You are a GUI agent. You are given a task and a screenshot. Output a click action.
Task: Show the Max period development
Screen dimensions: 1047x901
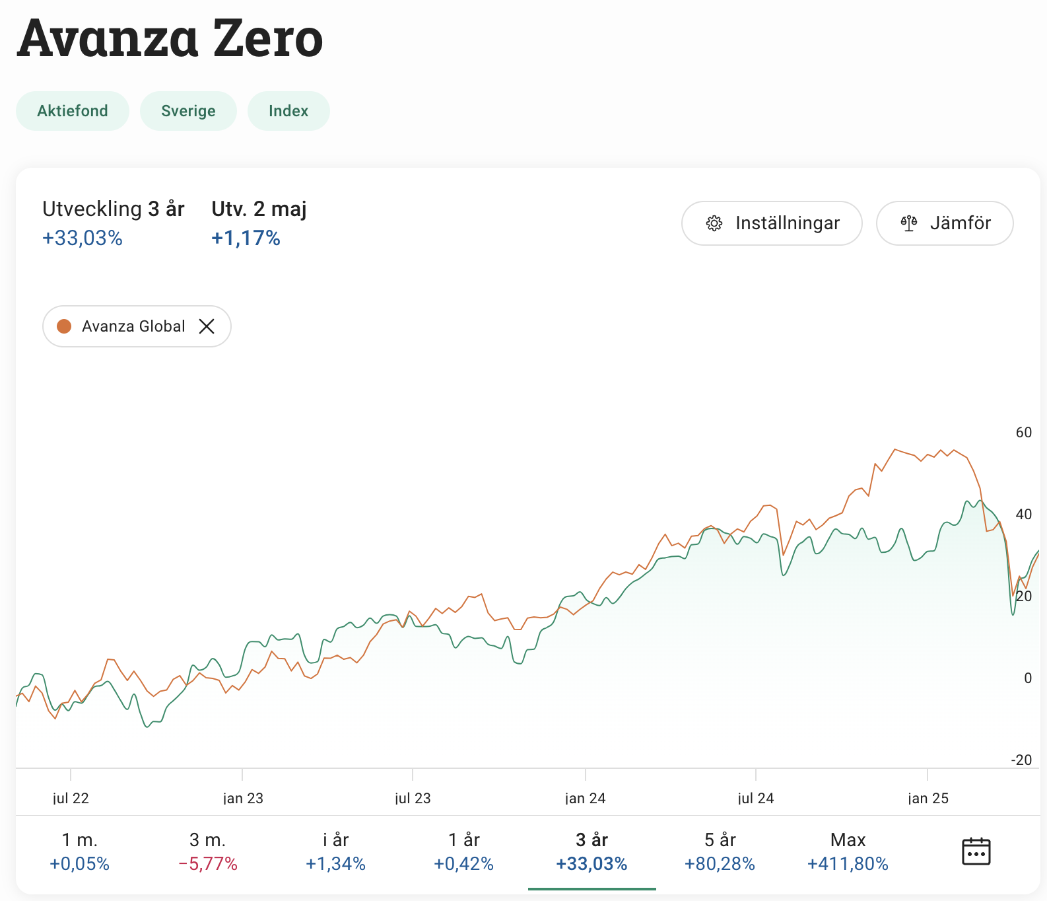(848, 851)
